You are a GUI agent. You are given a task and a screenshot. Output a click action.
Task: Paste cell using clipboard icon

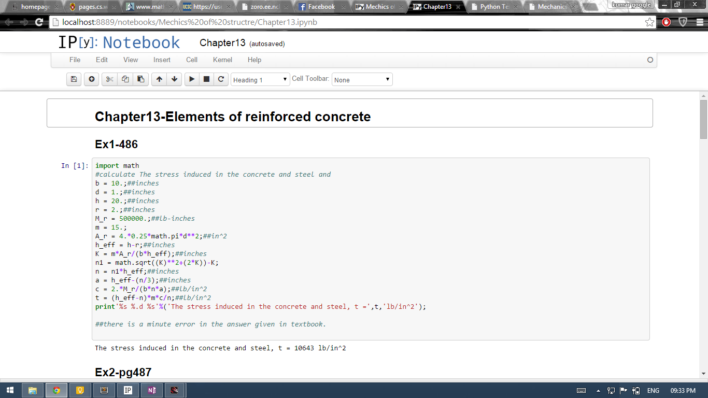tap(140, 79)
